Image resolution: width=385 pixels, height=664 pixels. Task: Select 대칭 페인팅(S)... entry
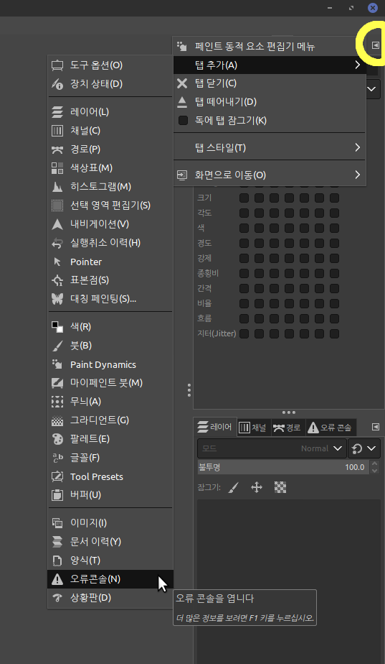click(110, 299)
